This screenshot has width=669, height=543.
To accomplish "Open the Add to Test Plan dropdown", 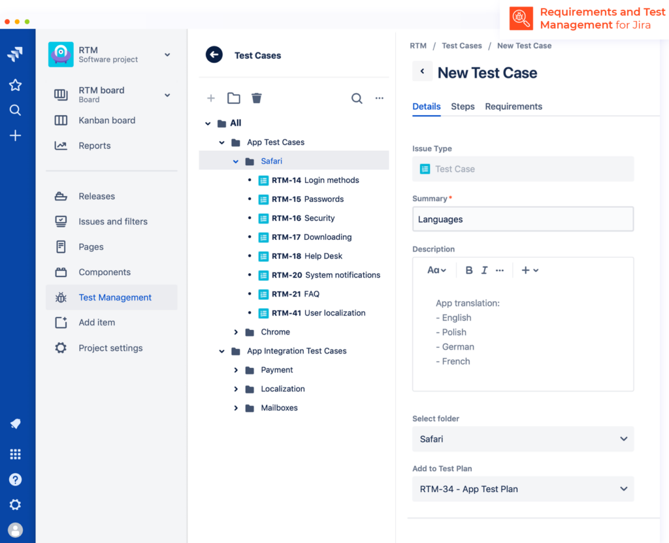I will pos(523,489).
